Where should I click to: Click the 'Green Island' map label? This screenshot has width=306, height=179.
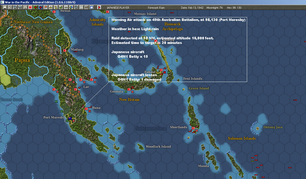[199, 88]
